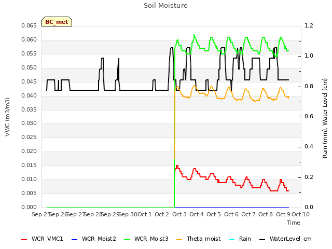Click the Oct 1 x-axis tick label
The image size is (332, 249).
click(145, 214)
